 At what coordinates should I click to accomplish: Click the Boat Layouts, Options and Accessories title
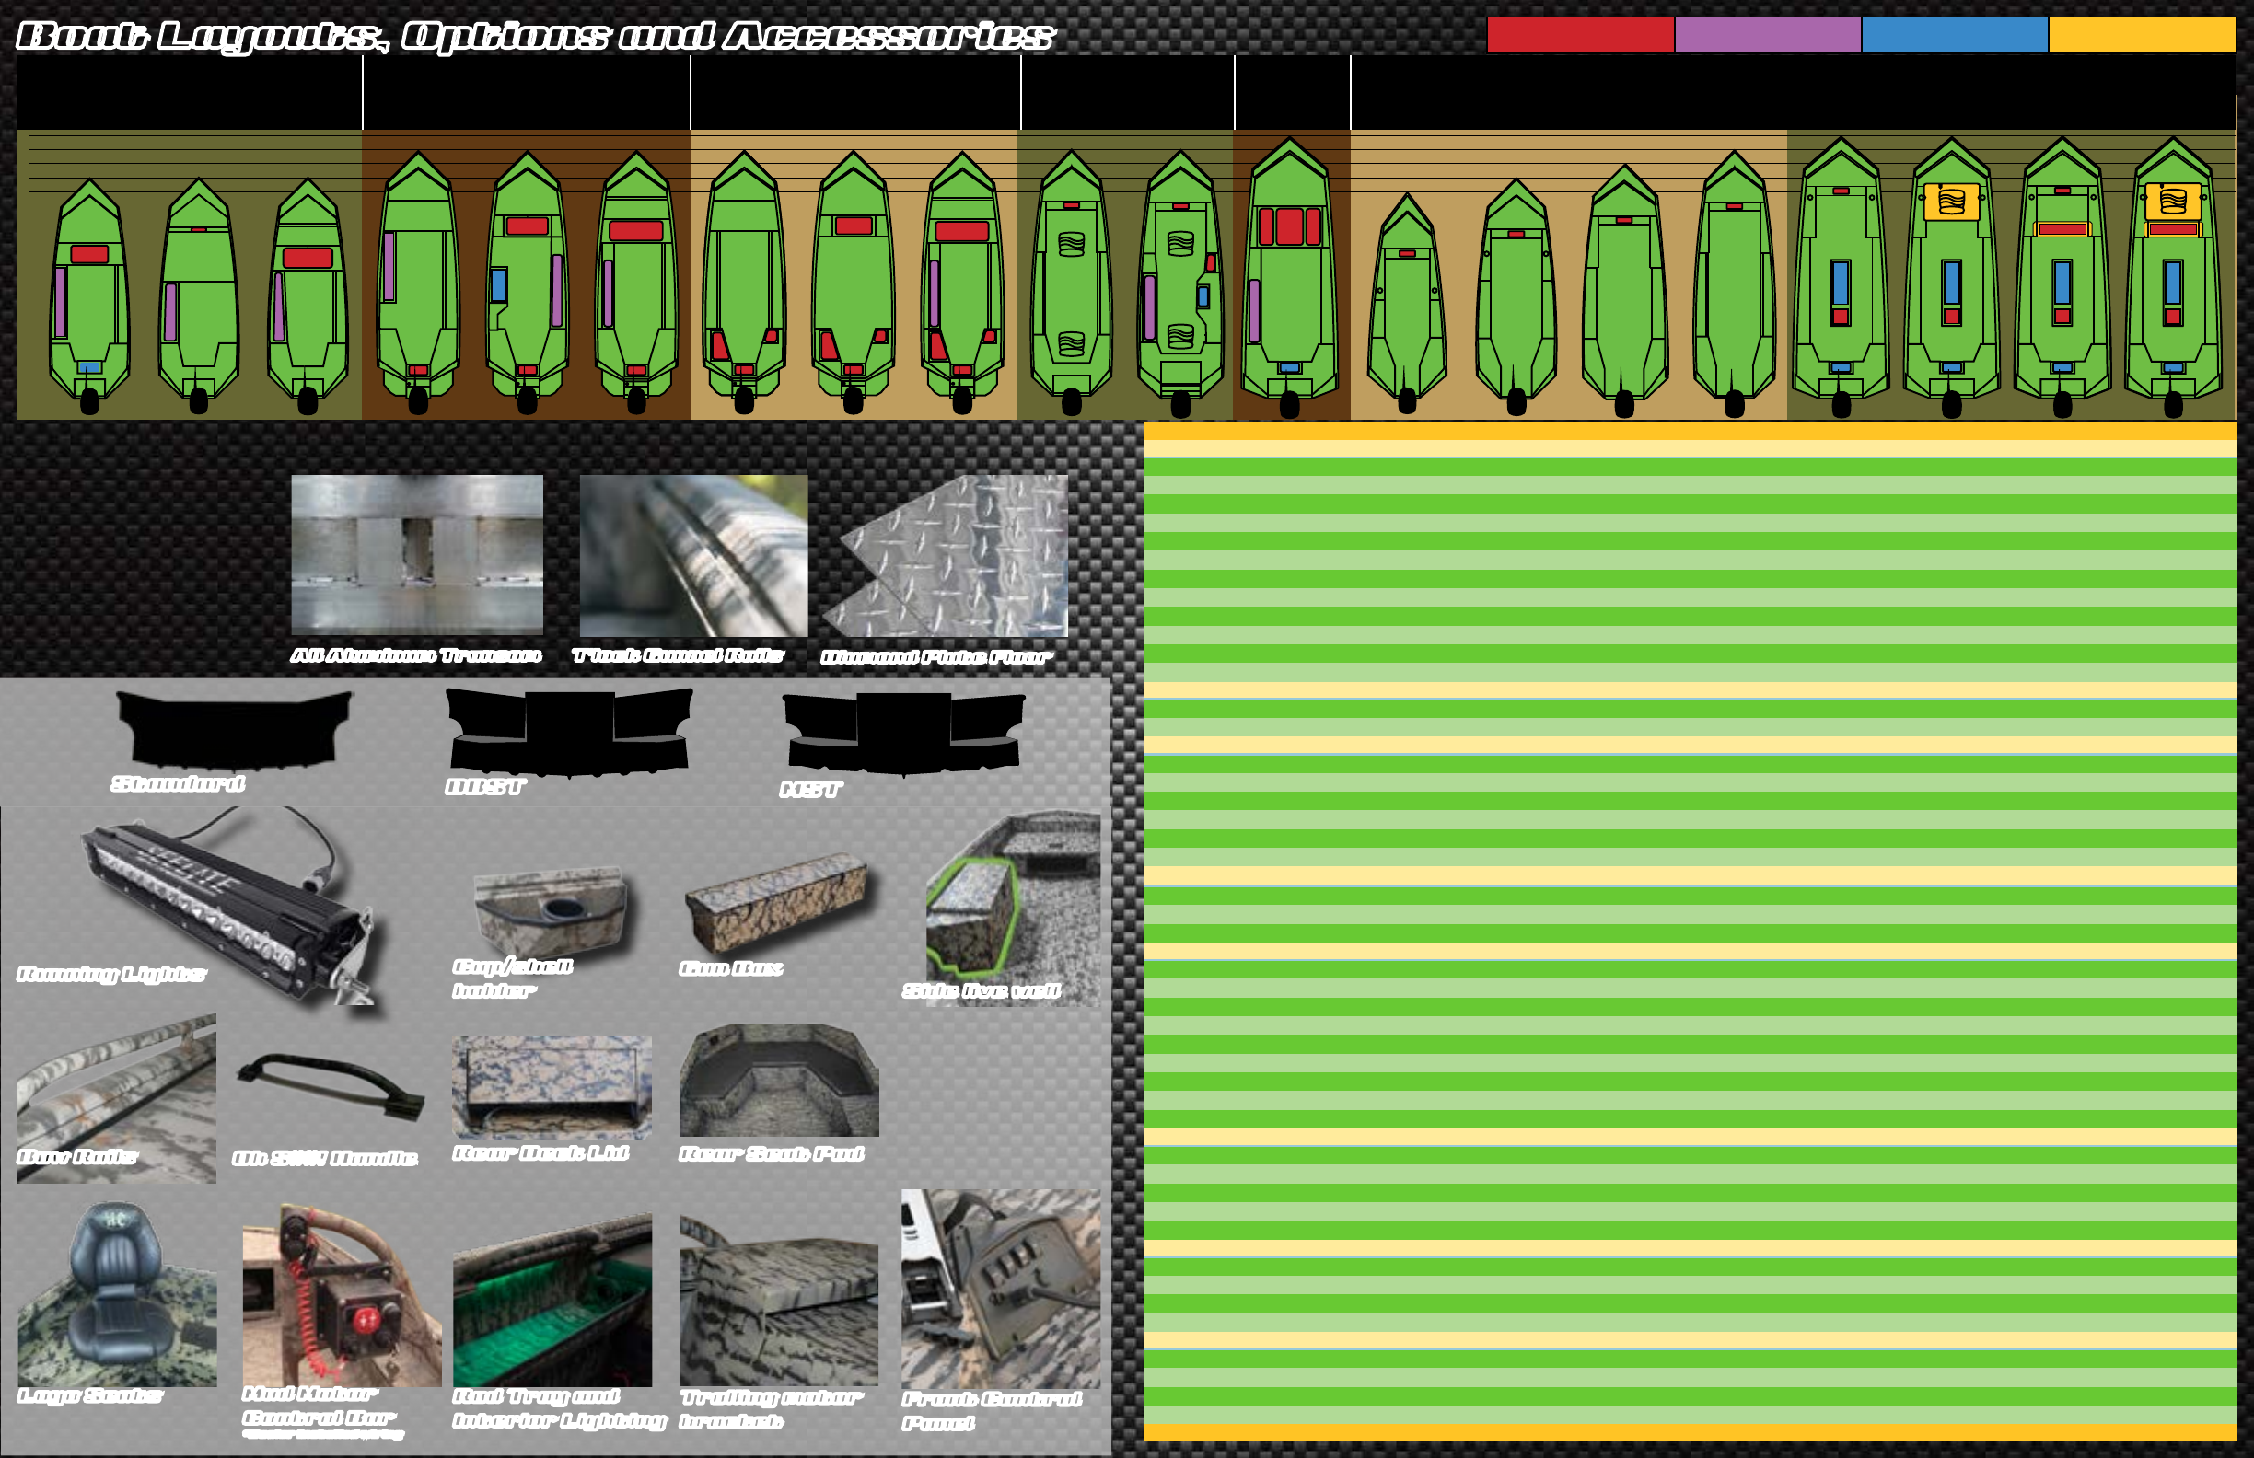[535, 36]
